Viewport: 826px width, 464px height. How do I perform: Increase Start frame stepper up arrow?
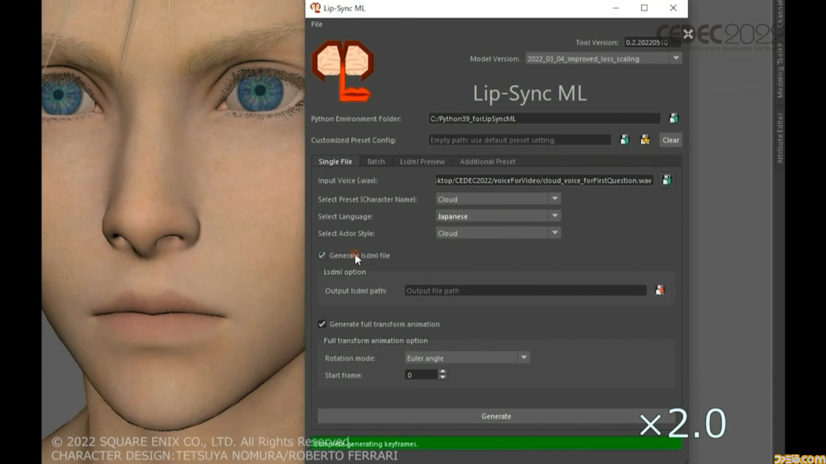[442, 372]
